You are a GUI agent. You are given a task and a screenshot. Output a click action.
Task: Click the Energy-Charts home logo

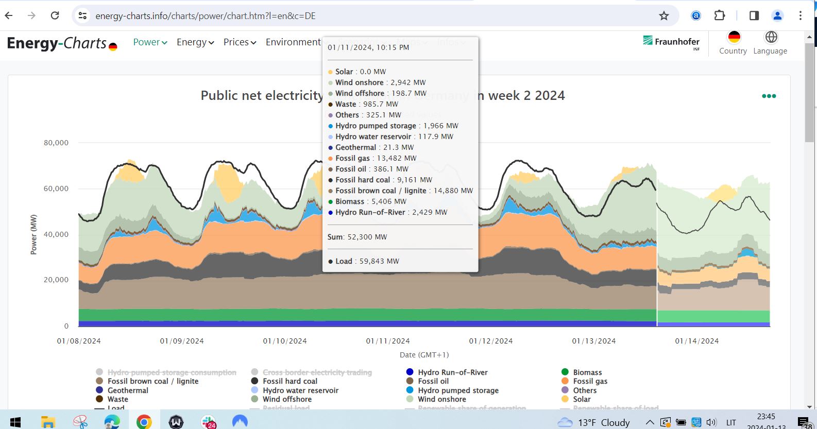[62, 43]
